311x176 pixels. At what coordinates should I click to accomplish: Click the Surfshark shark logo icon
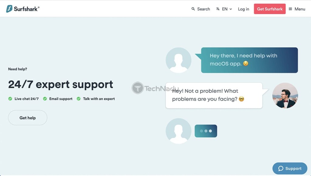[x=9, y=9]
